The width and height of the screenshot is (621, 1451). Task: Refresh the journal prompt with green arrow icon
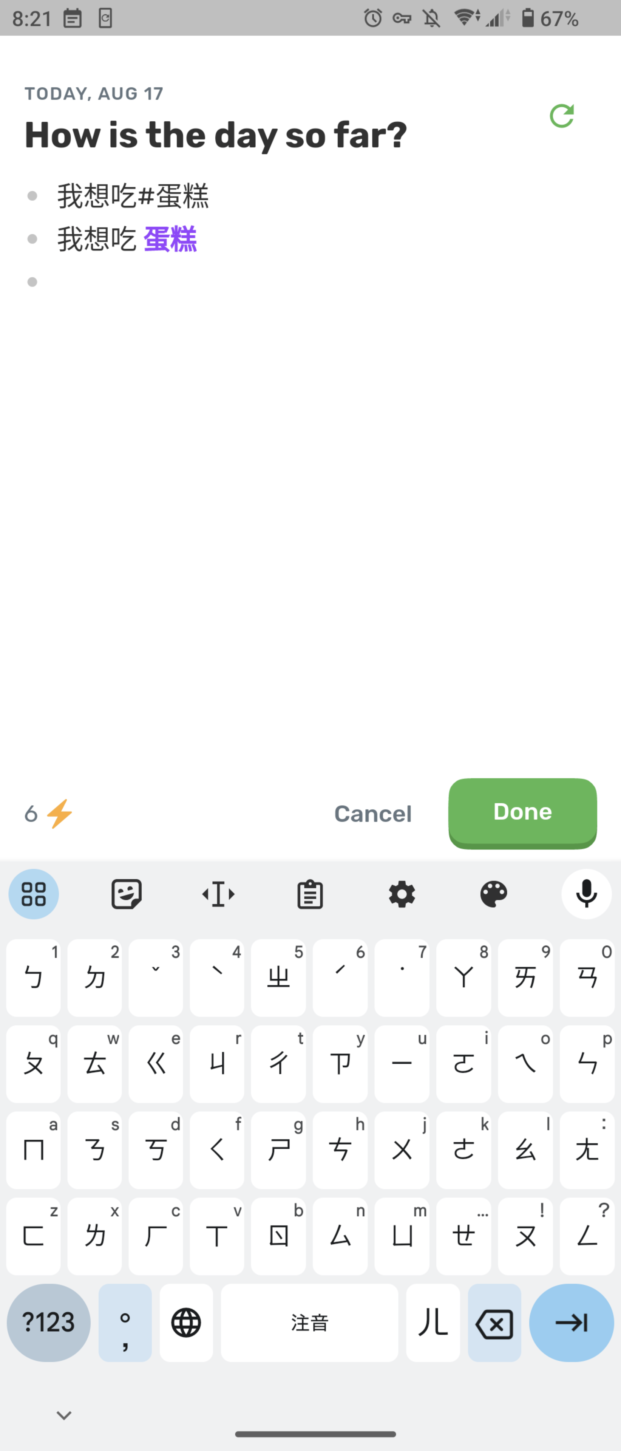coord(561,116)
